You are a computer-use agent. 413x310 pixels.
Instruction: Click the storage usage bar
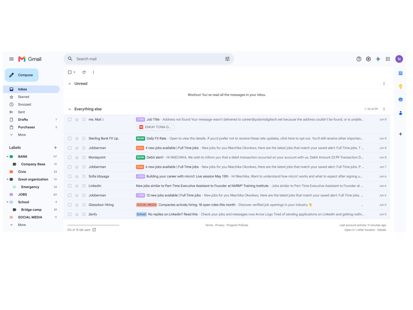[93, 225]
